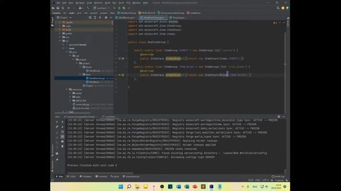341x191 pixels.
Task: Open Project panel settings gear
Action: click(106, 18)
